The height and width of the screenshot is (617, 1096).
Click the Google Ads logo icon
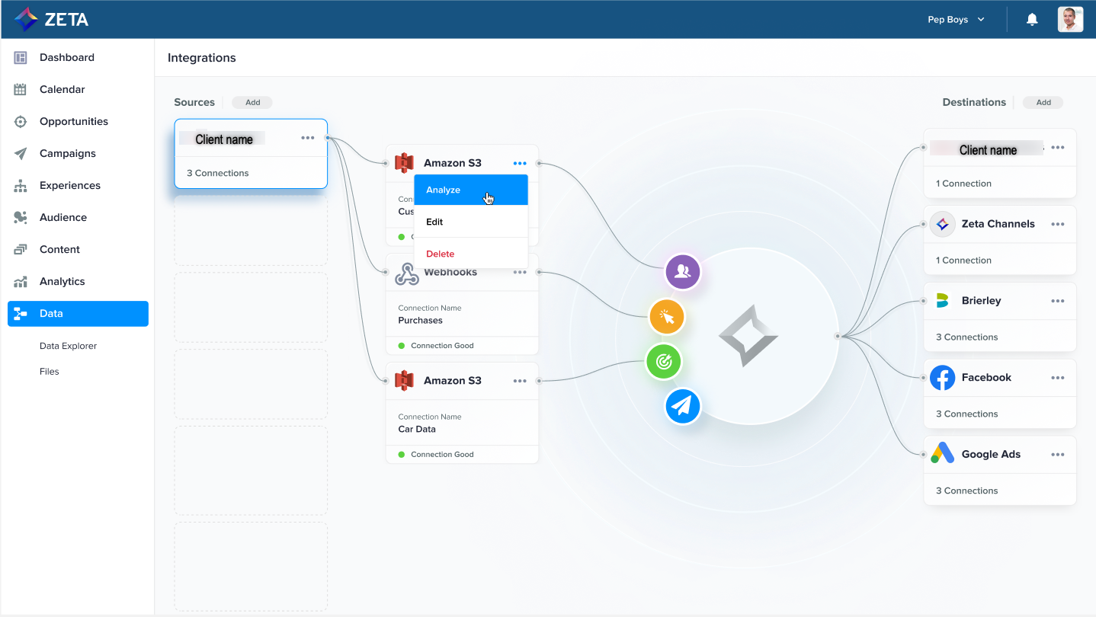942,454
